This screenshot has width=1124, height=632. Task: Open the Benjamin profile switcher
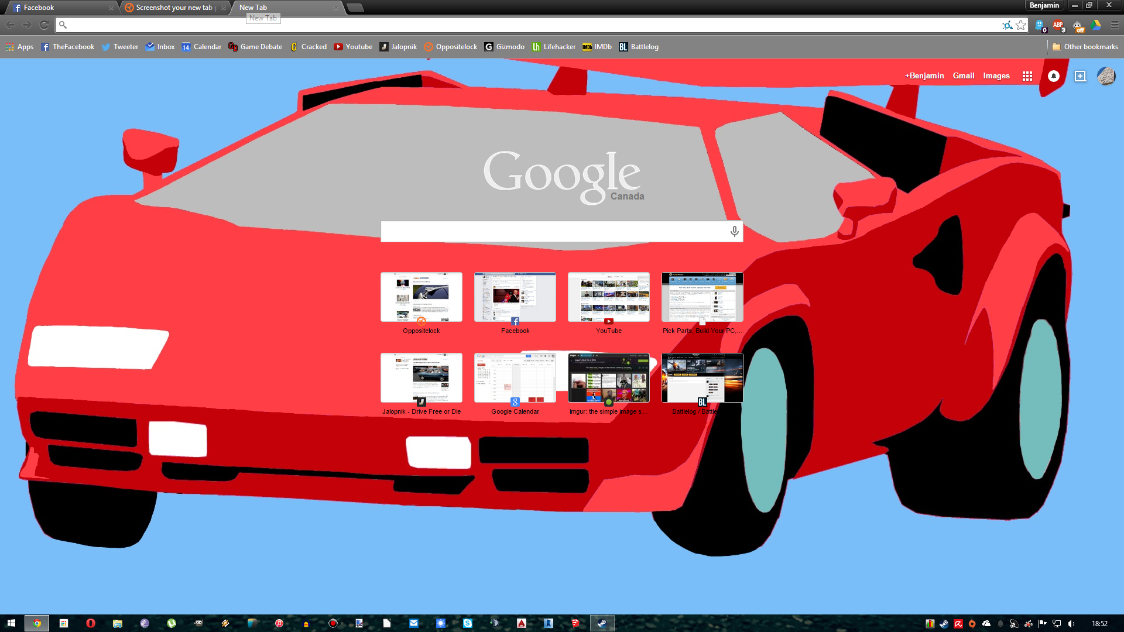1044,5
